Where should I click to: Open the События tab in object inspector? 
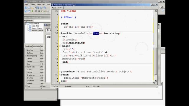pos(36,47)
